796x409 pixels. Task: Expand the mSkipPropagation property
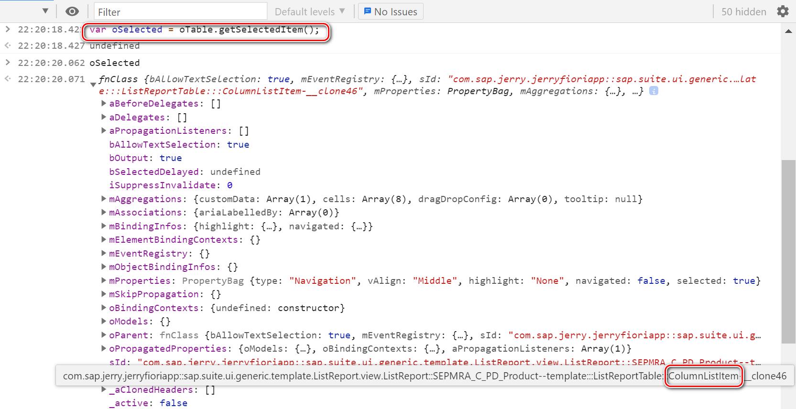tap(104, 294)
